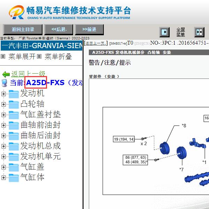The image size is (209, 209).
Task: Click 返回上一页 link
Action: [96, 43]
